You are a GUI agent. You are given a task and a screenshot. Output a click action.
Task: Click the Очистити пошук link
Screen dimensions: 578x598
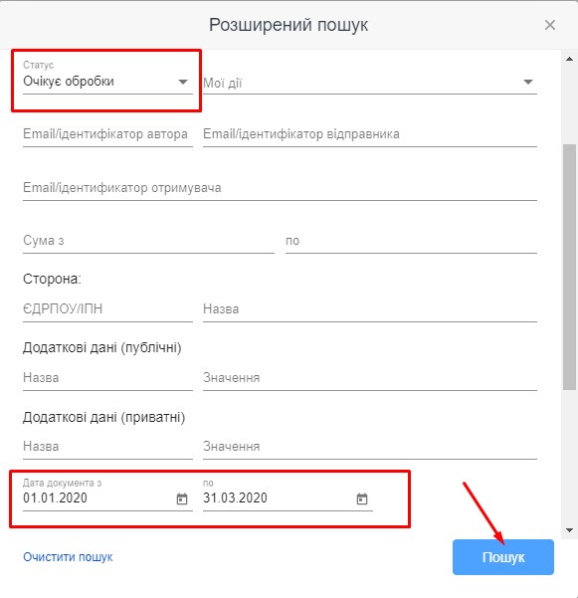[68, 557]
